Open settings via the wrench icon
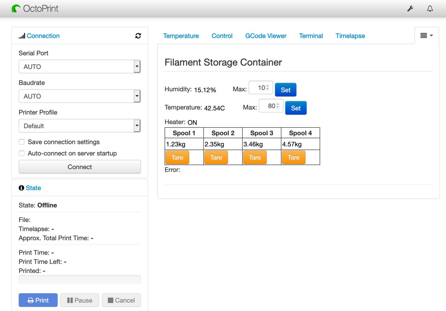 point(410,9)
